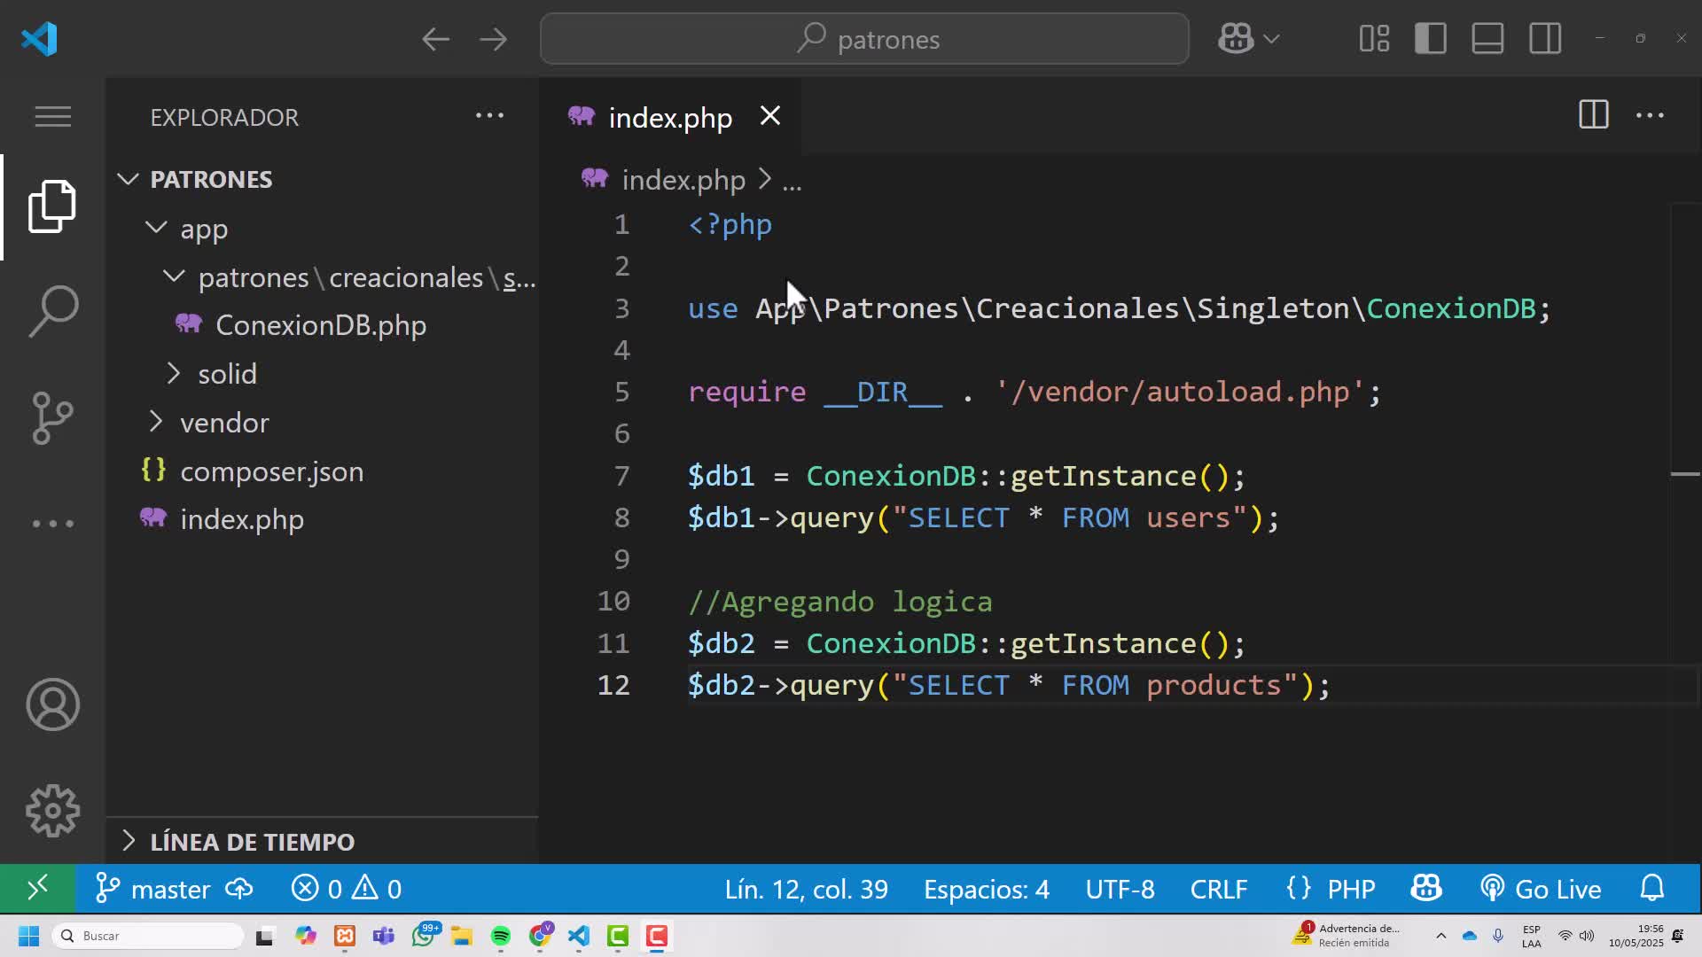Expand the vendor folder
This screenshot has height=957, width=1702.
point(224,423)
